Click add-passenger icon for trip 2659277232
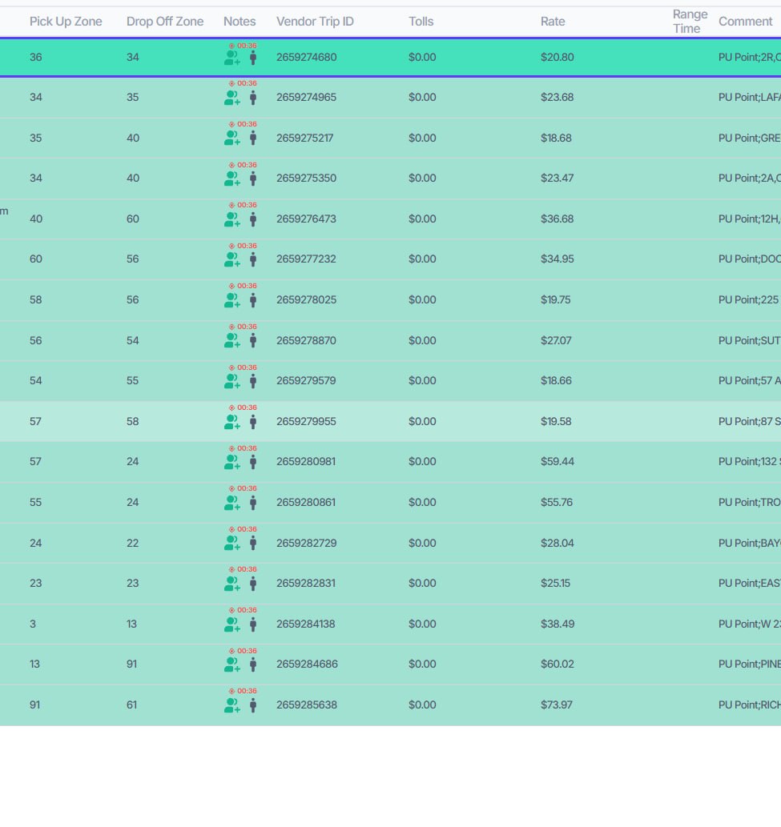 (x=232, y=259)
